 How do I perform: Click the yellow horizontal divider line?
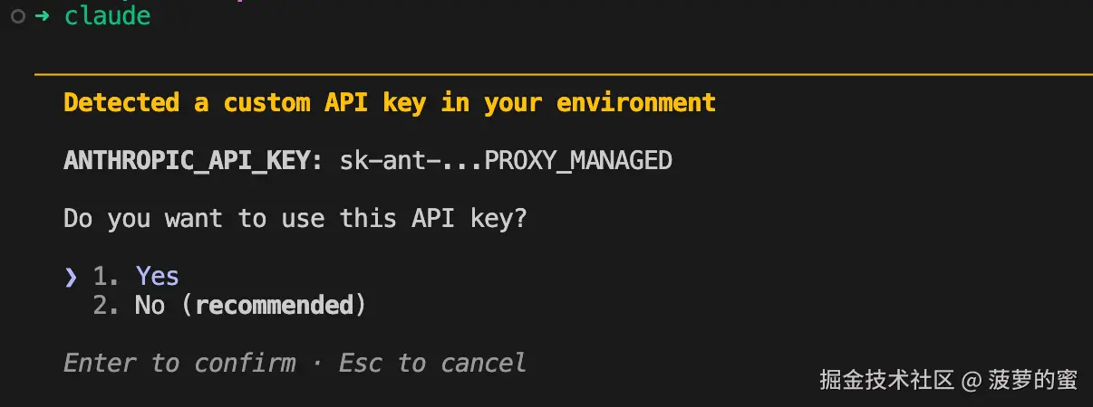562,72
